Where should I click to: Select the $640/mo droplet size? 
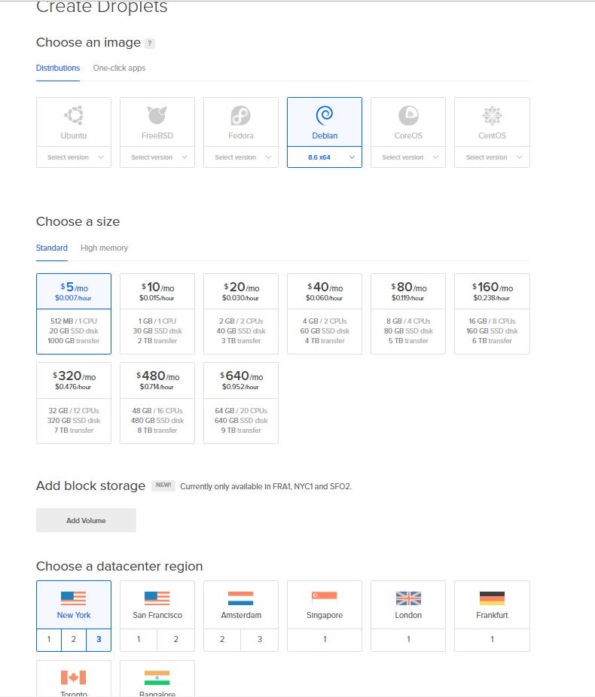(241, 403)
